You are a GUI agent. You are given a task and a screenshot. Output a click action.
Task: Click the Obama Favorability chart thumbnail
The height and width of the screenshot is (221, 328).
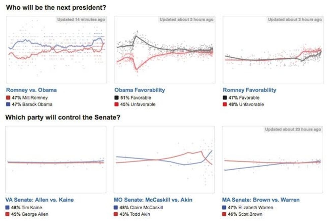(x=165, y=49)
